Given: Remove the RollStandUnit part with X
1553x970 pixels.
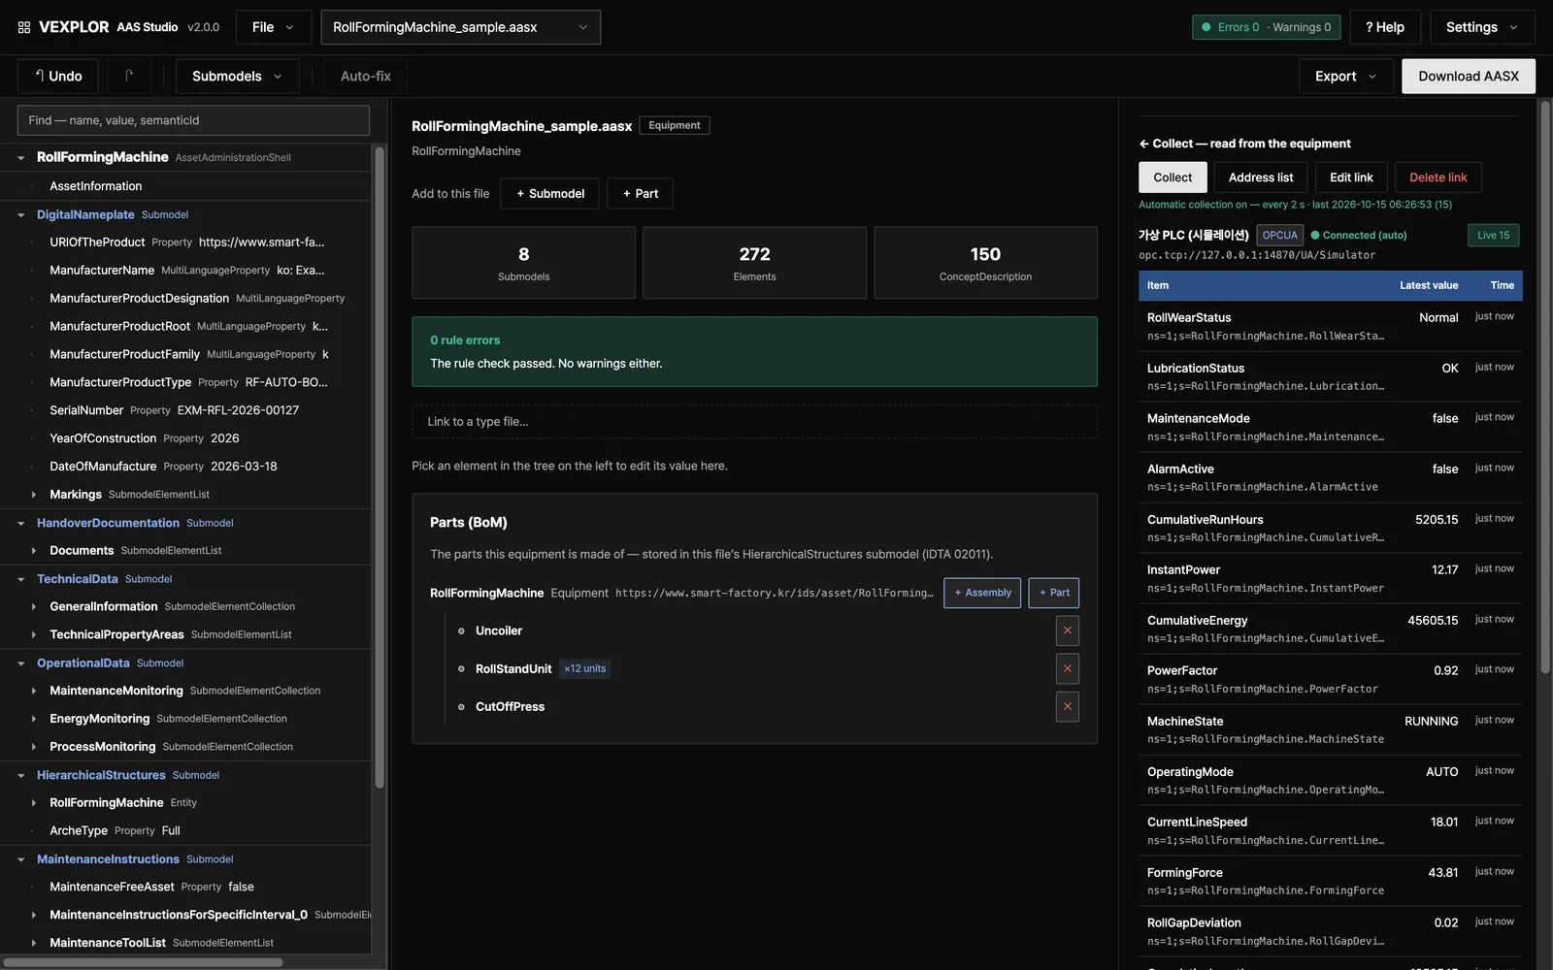Looking at the screenshot, I should point(1067,668).
